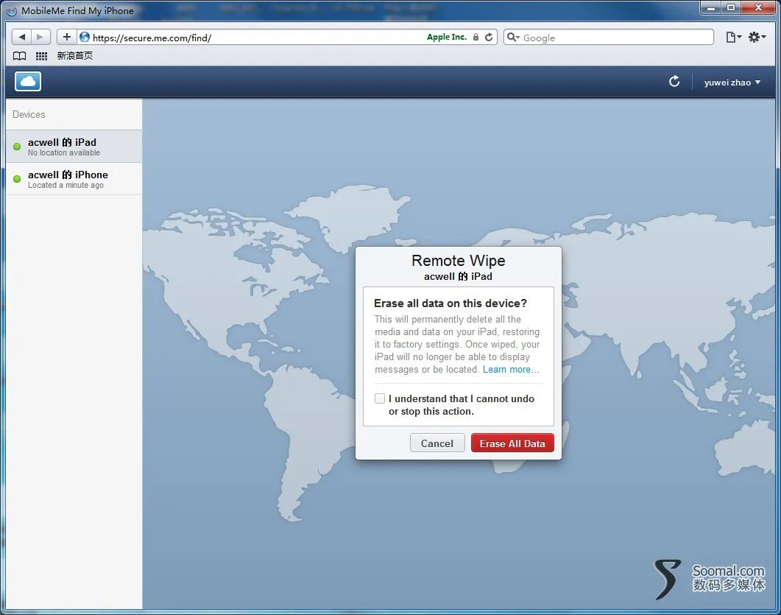This screenshot has height=615, width=781.
Task: Open the 新浪首页 bookmark
Action: tap(74, 56)
